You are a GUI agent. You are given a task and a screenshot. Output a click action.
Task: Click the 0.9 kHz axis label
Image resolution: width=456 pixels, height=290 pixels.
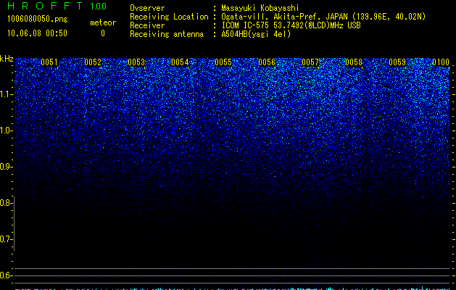(x=6, y=167)
